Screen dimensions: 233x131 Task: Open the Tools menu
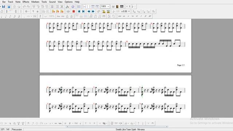[44, 2]
